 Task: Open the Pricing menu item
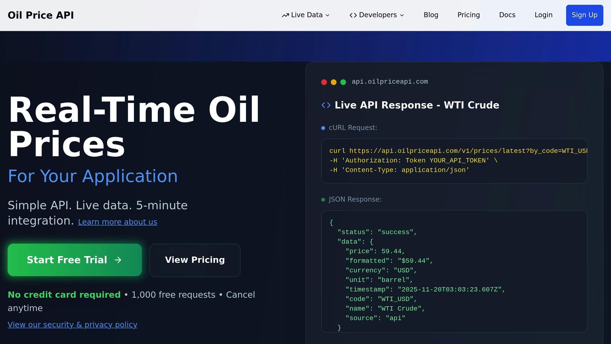468,15
